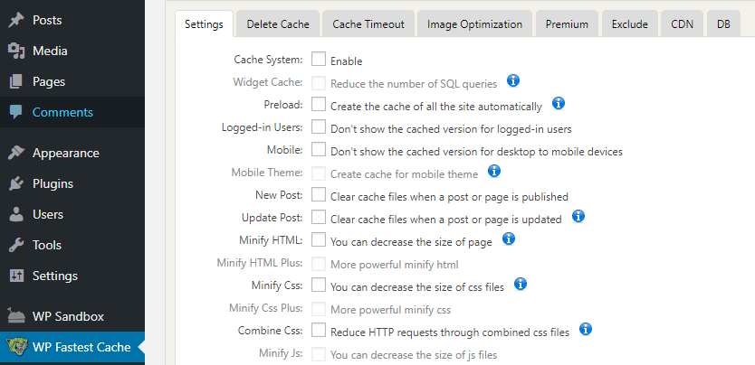The width and height of the screenshot is (755, 365).
Task: Select WP Fastest Cache menu item
Action: click(x=72, y=347)
